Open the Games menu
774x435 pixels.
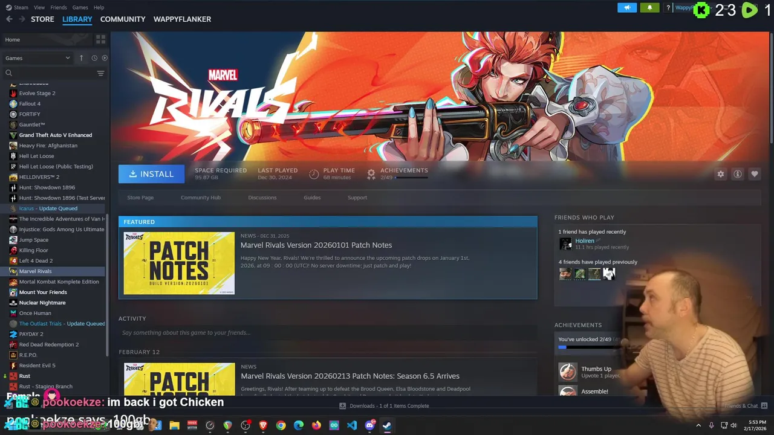pos(80,7)
